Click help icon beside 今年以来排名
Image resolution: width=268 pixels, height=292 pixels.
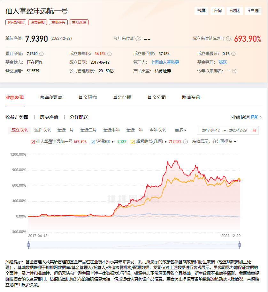(x=234, y=71)
